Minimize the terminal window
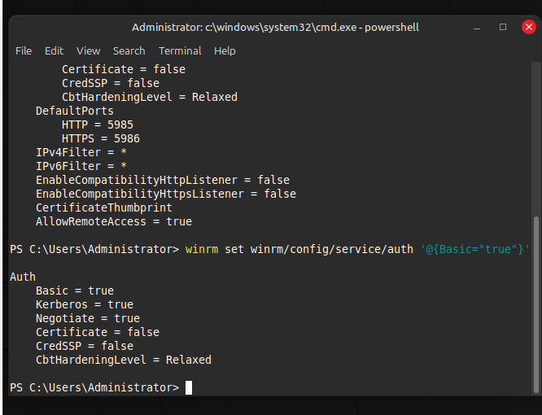The width and height of the screenshot is (542, 415). click(479, 27)
